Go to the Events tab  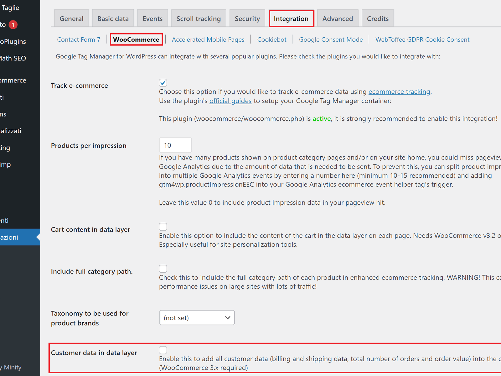coord(152,19)
